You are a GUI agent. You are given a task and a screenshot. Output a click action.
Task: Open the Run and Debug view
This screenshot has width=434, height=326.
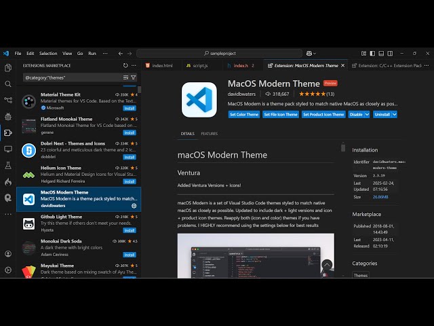point(8,117)
